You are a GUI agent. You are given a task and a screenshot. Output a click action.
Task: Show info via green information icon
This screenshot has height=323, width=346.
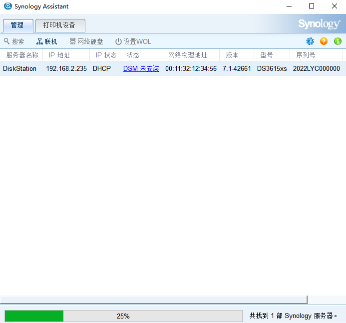pos(338,41)
